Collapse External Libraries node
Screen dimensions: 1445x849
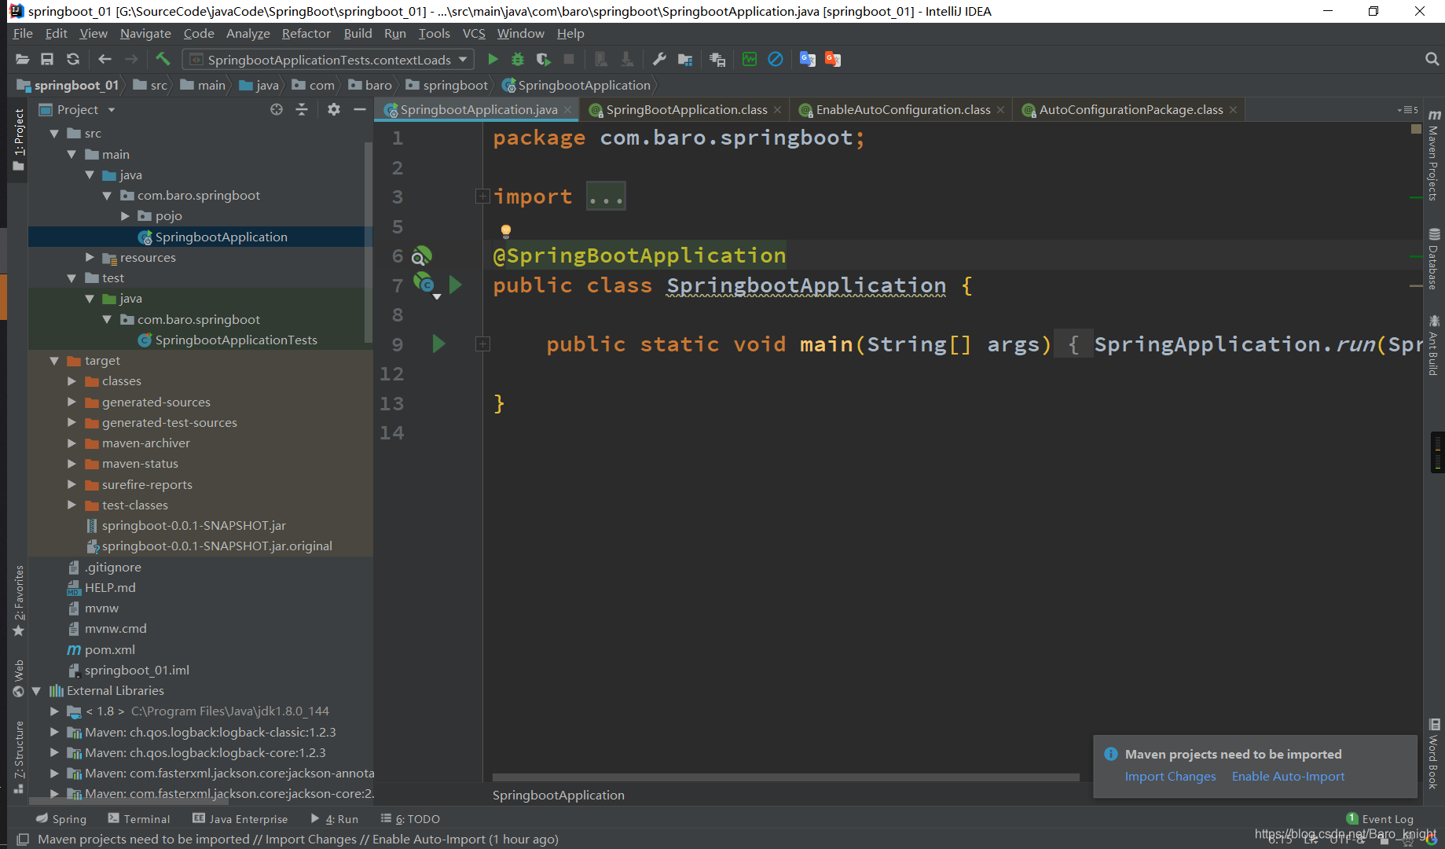tap(36, 691)
